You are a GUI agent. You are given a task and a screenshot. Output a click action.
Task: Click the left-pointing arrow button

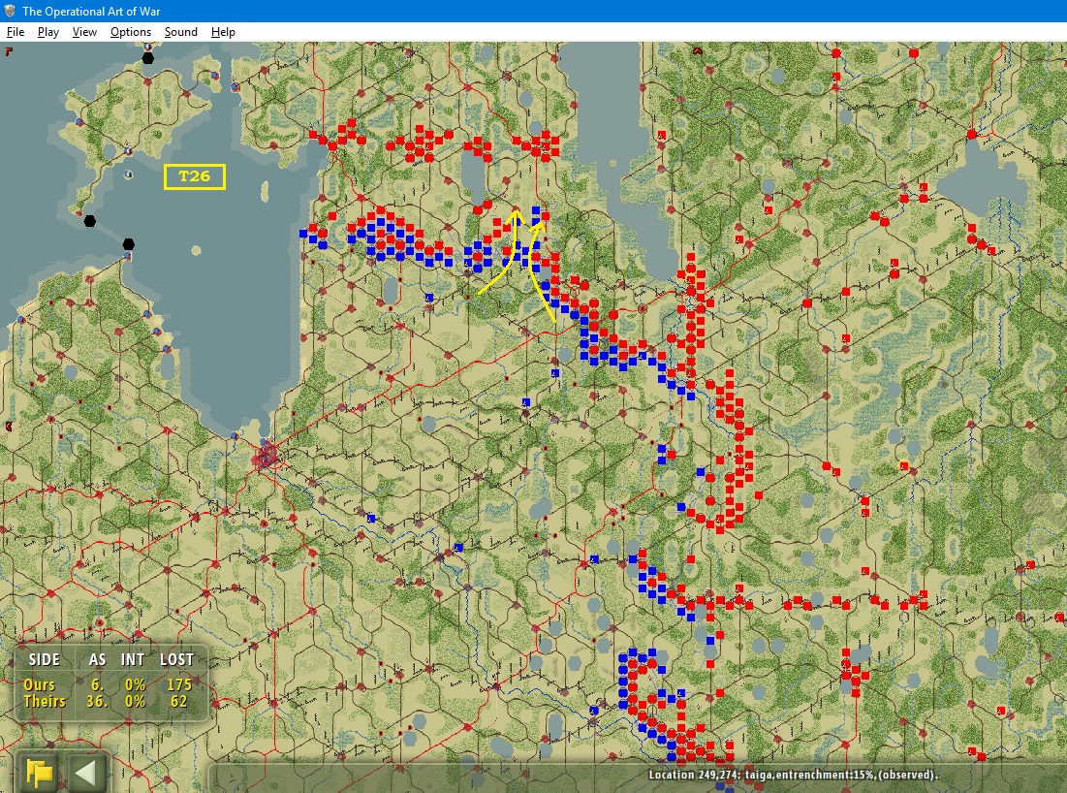click(x=85, y=774)
